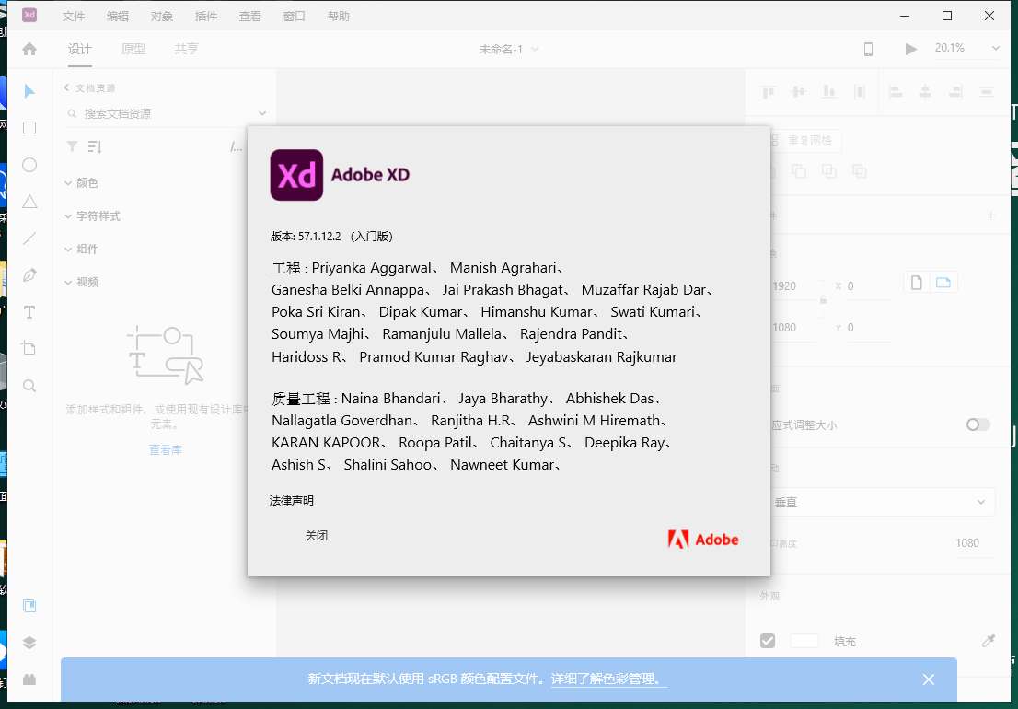Image resolution: width=1018 pixels, height=709 pixels.
Task: Switch to the 共享 tab
Action: point(186,50)
